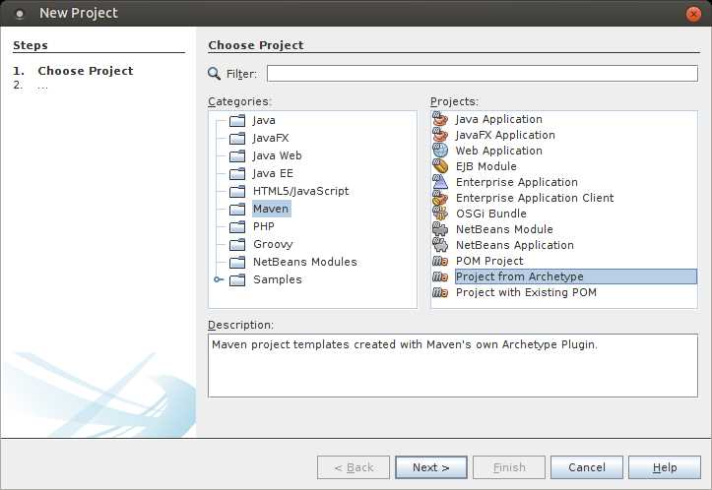Click the Enterprise Application triangle icon
Screen dimensions: 712x490
(440, 182)
